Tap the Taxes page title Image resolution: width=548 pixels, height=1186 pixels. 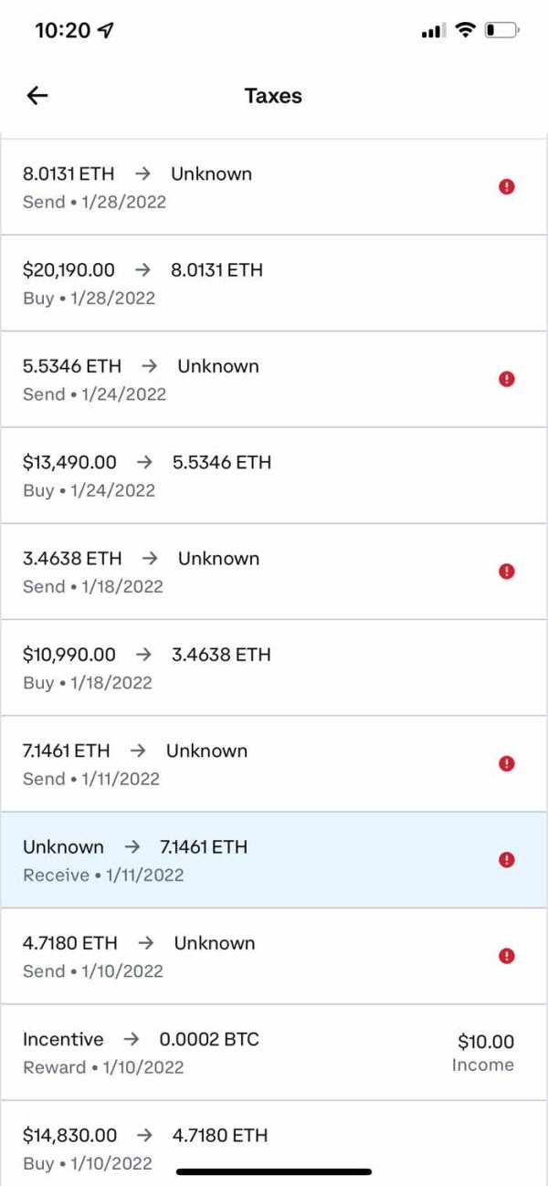273,96
